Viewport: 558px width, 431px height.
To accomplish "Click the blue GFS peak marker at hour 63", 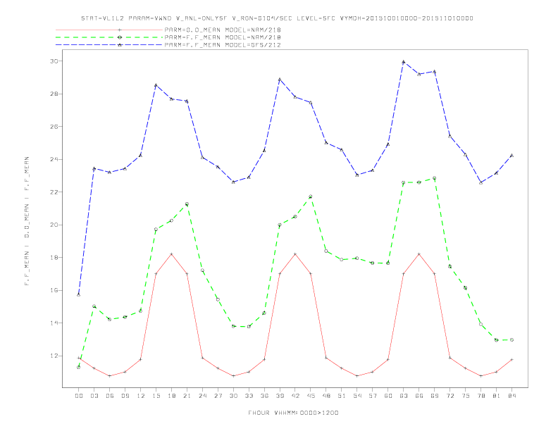I will [x=404, y=62].
